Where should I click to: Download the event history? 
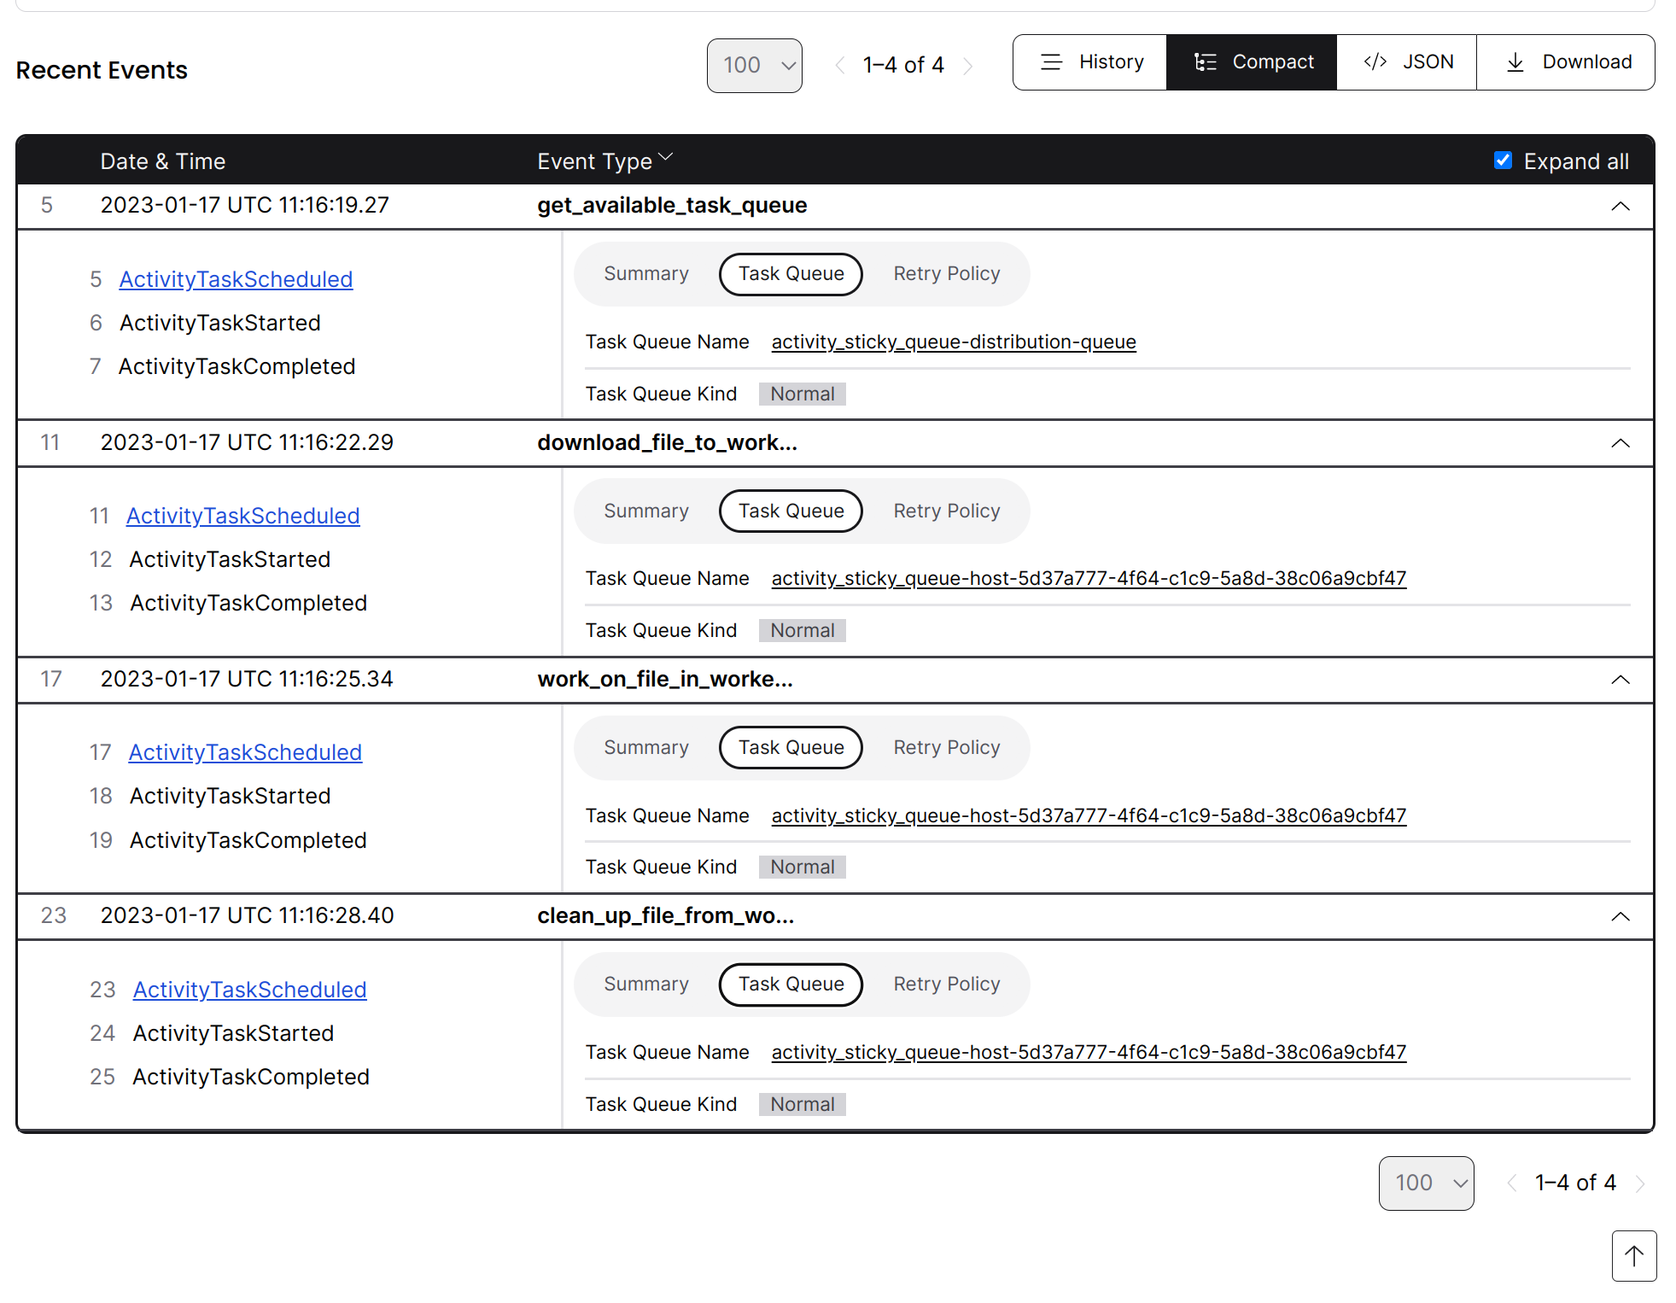tap(1566, 62)
